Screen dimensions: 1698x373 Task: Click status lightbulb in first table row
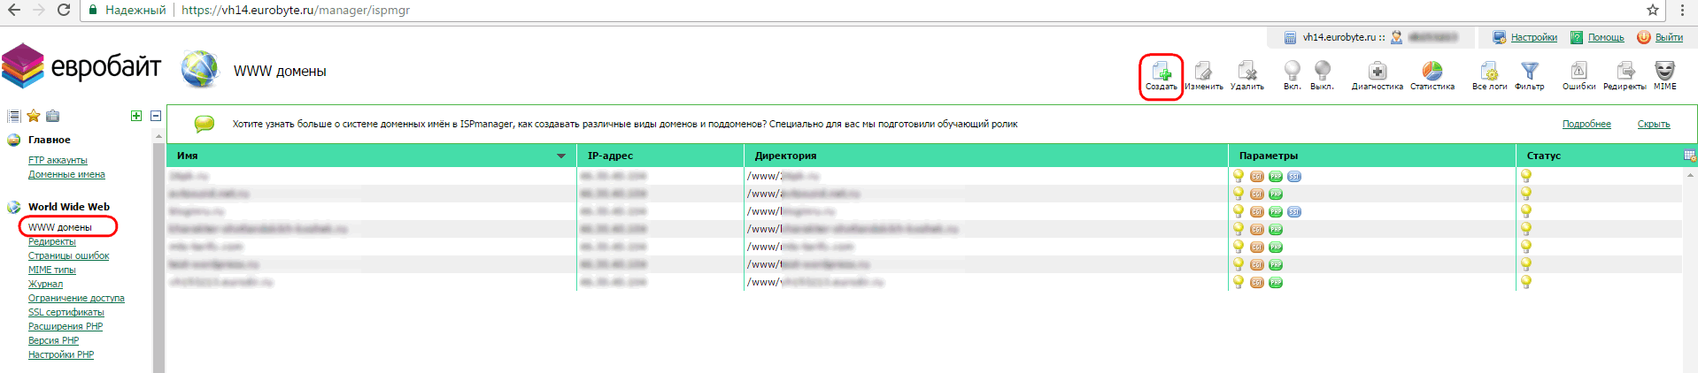(x=1526, y=176)
